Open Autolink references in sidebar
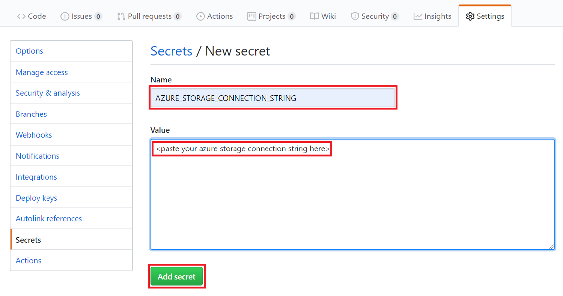 click(x=49, y=219)
